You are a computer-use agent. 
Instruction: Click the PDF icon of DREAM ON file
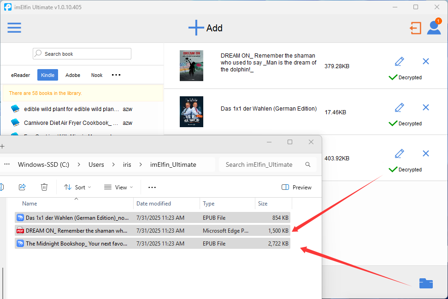pyautogui.click(x=20, y=230)
